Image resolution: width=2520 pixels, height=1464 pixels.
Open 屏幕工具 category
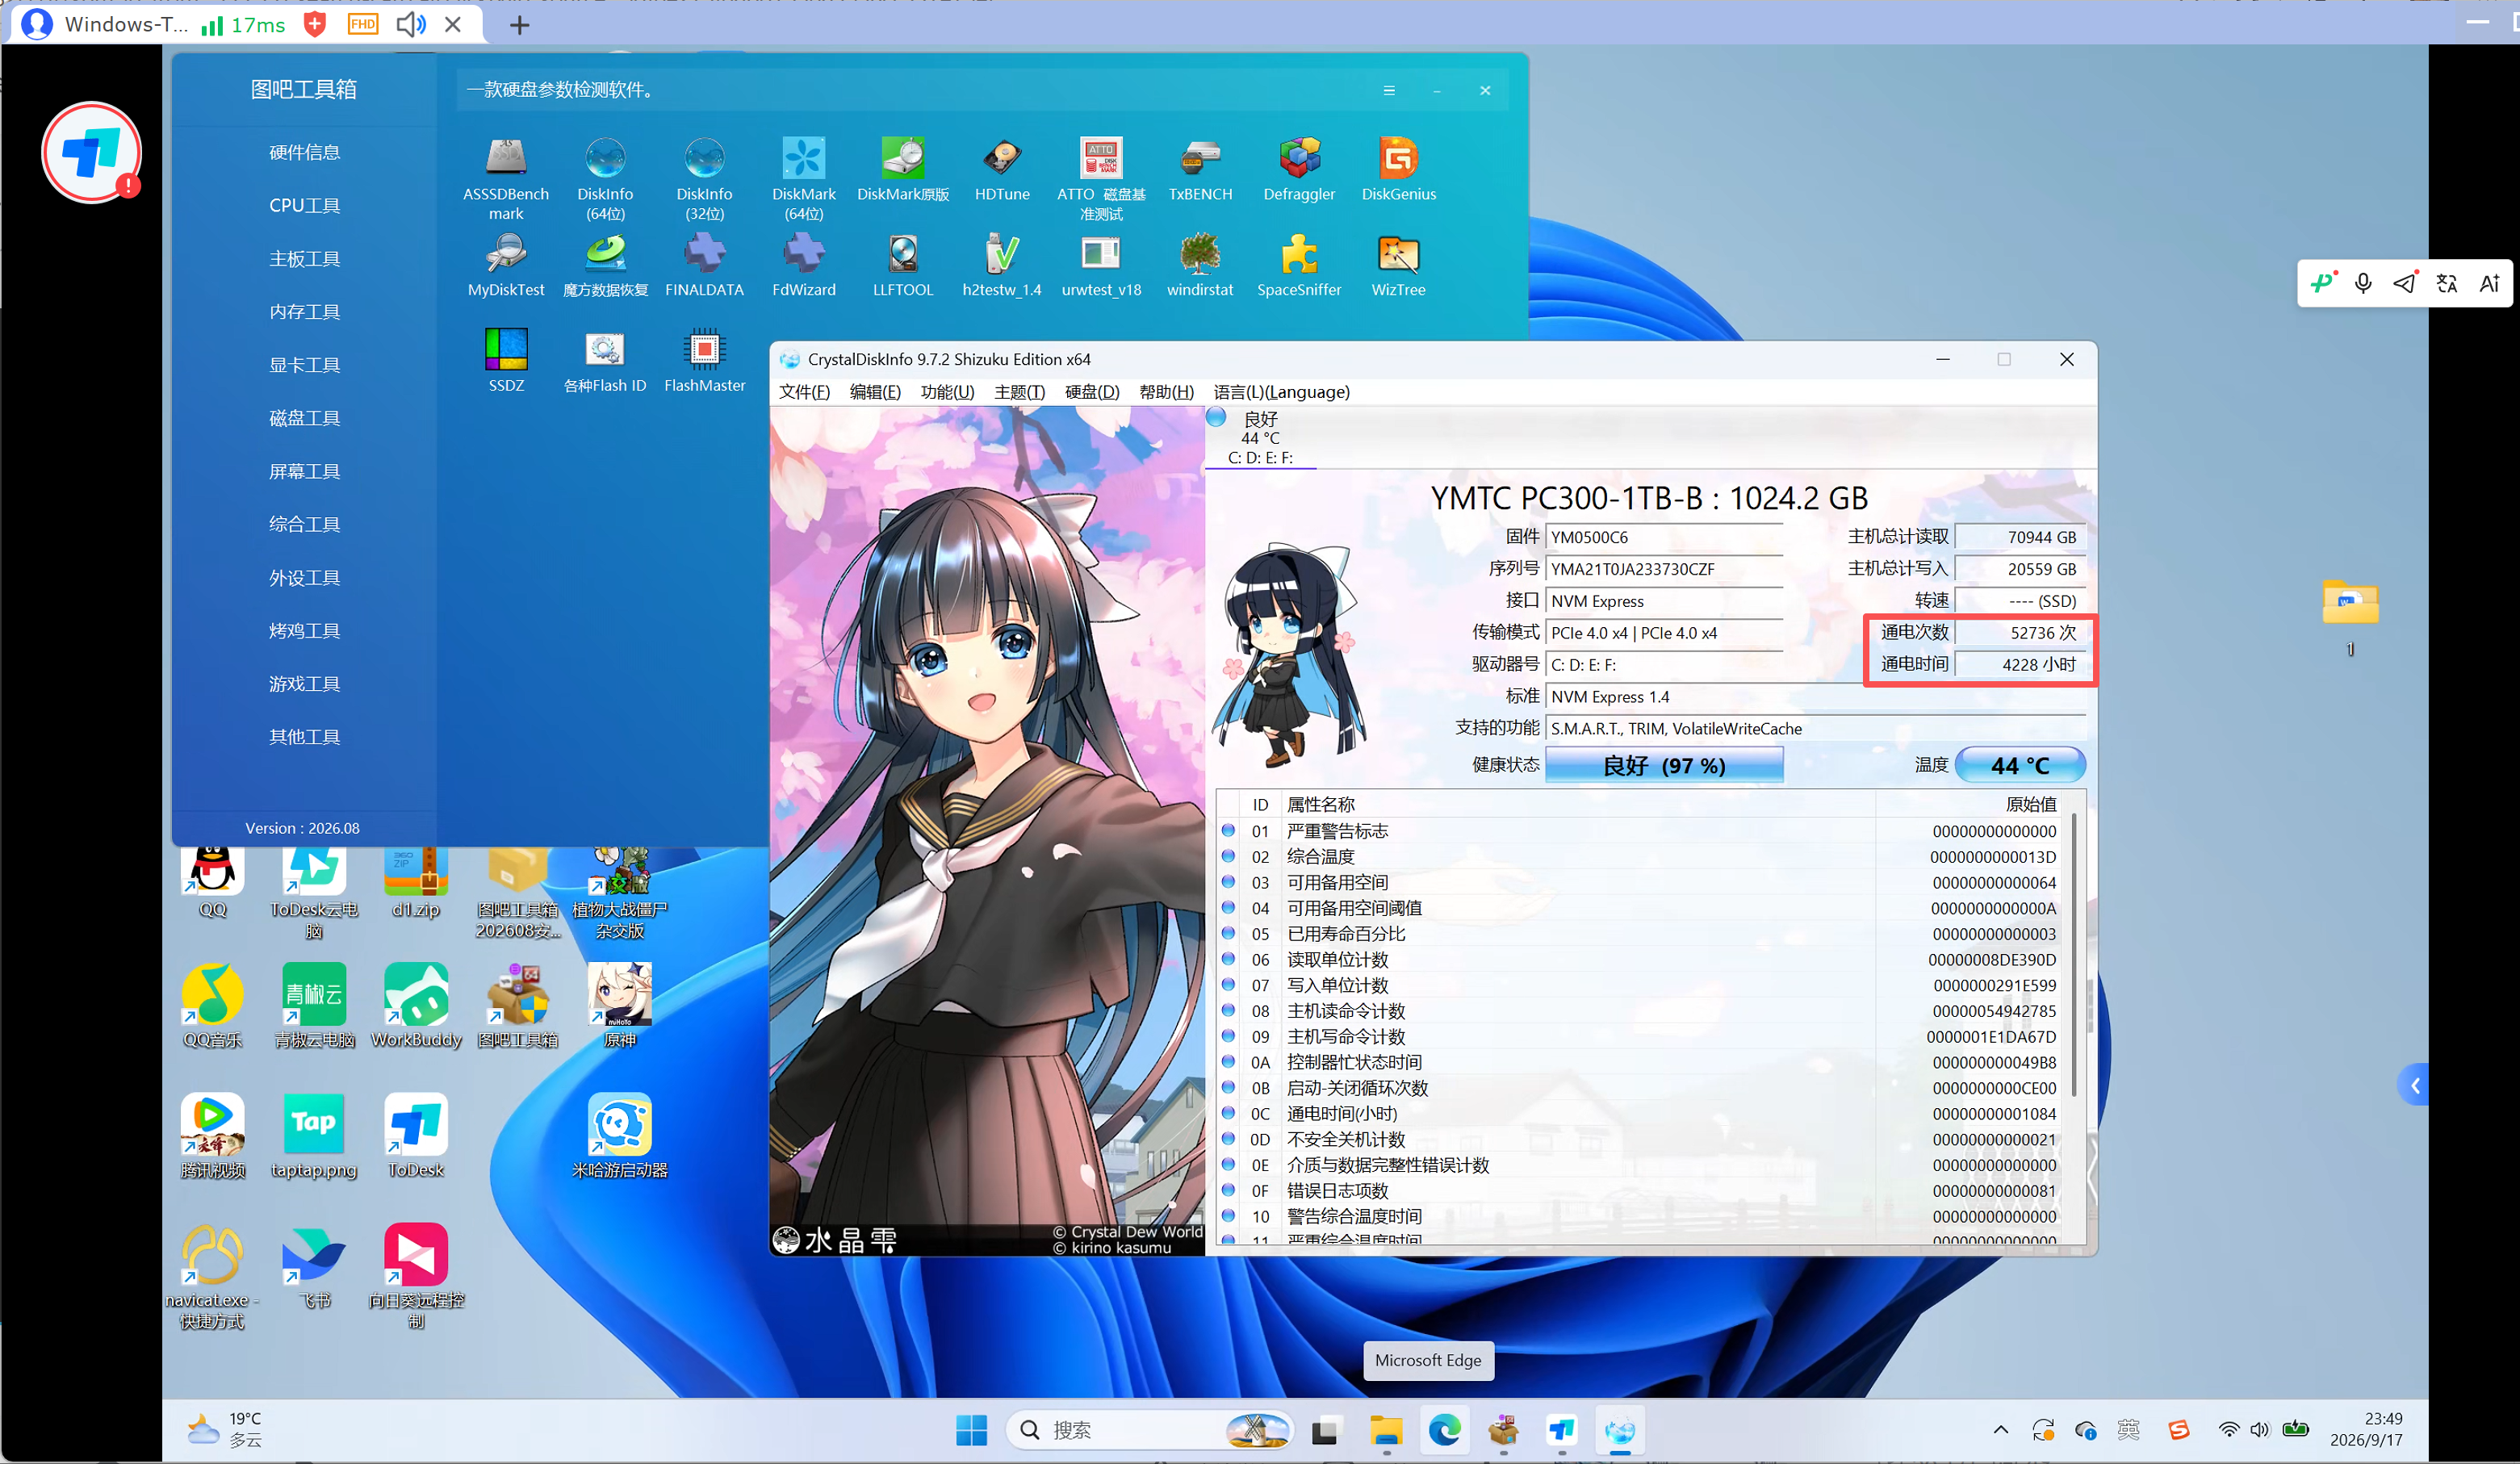coord(304,471)
